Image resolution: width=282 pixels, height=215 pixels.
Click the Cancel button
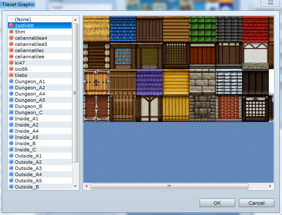pyautogui.click(x=256, y=203)
